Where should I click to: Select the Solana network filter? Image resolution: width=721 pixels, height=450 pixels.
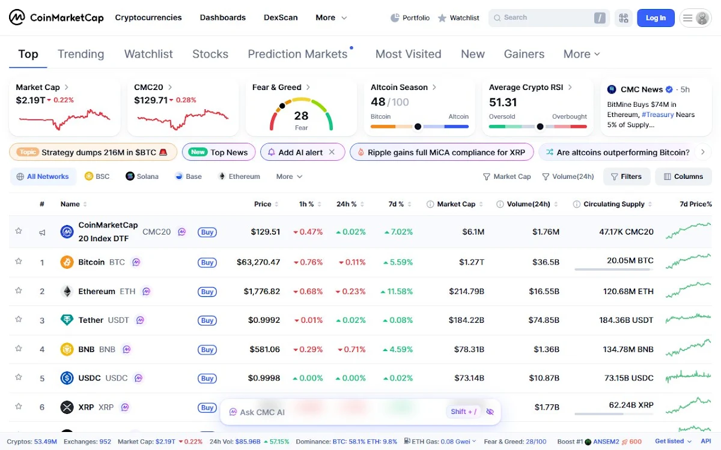pyautogui.click(x=142, y=176)
